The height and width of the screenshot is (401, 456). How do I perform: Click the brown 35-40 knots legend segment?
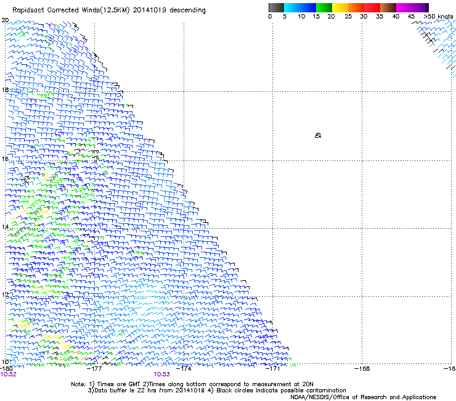(x=388, y=7)
